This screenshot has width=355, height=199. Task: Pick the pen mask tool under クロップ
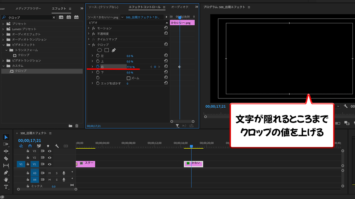(114, 50)
